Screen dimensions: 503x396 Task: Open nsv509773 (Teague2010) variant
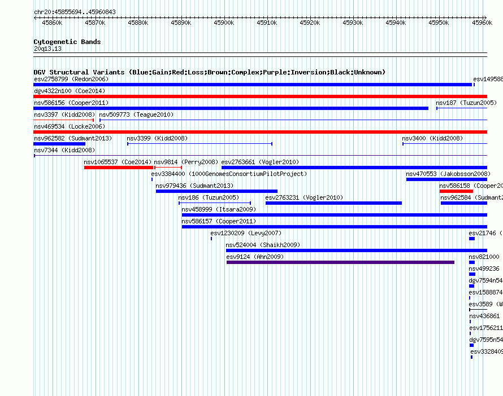point(136,115)
